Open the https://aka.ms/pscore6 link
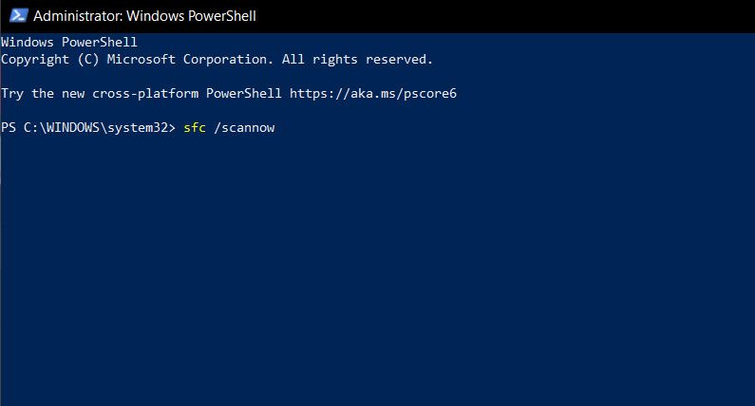755x406 pixels. (x=380, y=93)
